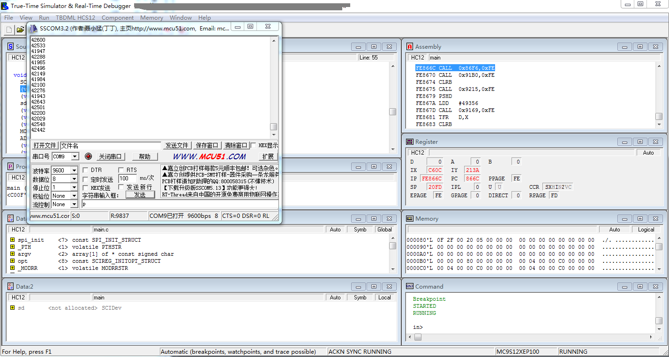Click the Procedure panel title icon
Image resolution: width=669 pixels, height=357 pixels.
(x=10, y=166)
